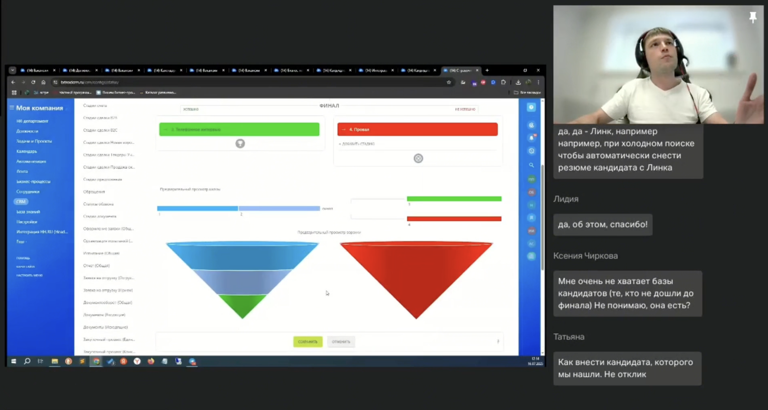The width and height of the screenshot is (768, 410).
Task: Click the Отменить button
Action: click(x=341, y=341)
